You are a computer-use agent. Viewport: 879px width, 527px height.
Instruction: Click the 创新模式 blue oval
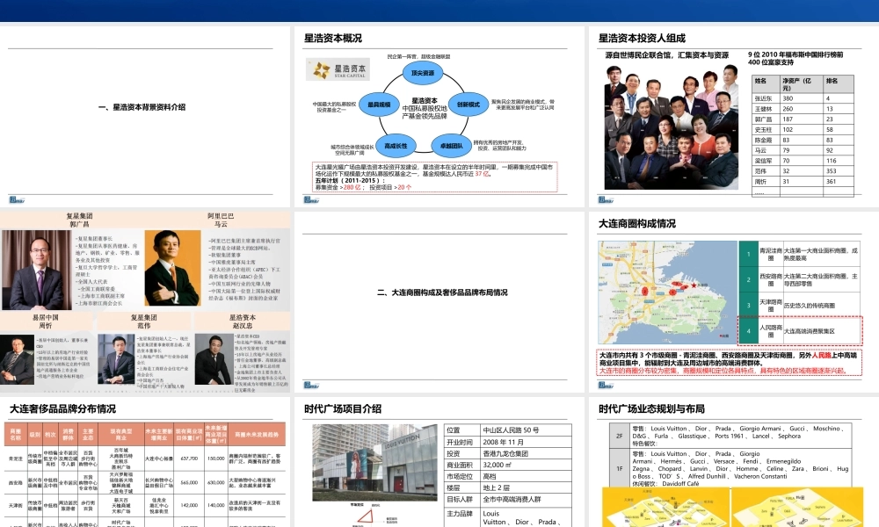469,105
